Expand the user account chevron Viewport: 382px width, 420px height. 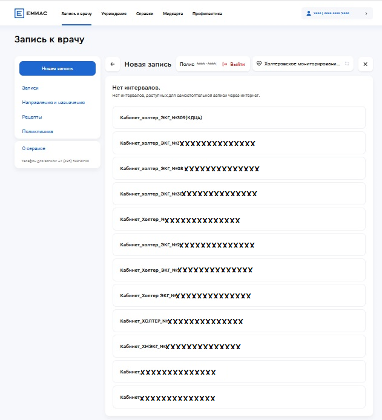tap(366, 13)
